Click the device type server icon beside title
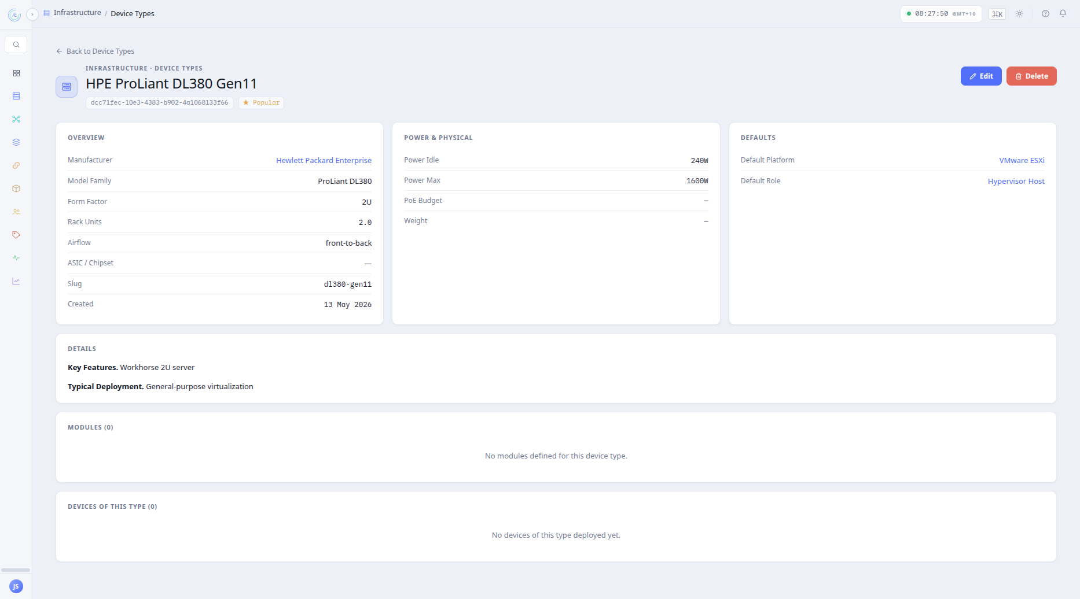This screenshot has width=1080, height=599. point(67,87)
